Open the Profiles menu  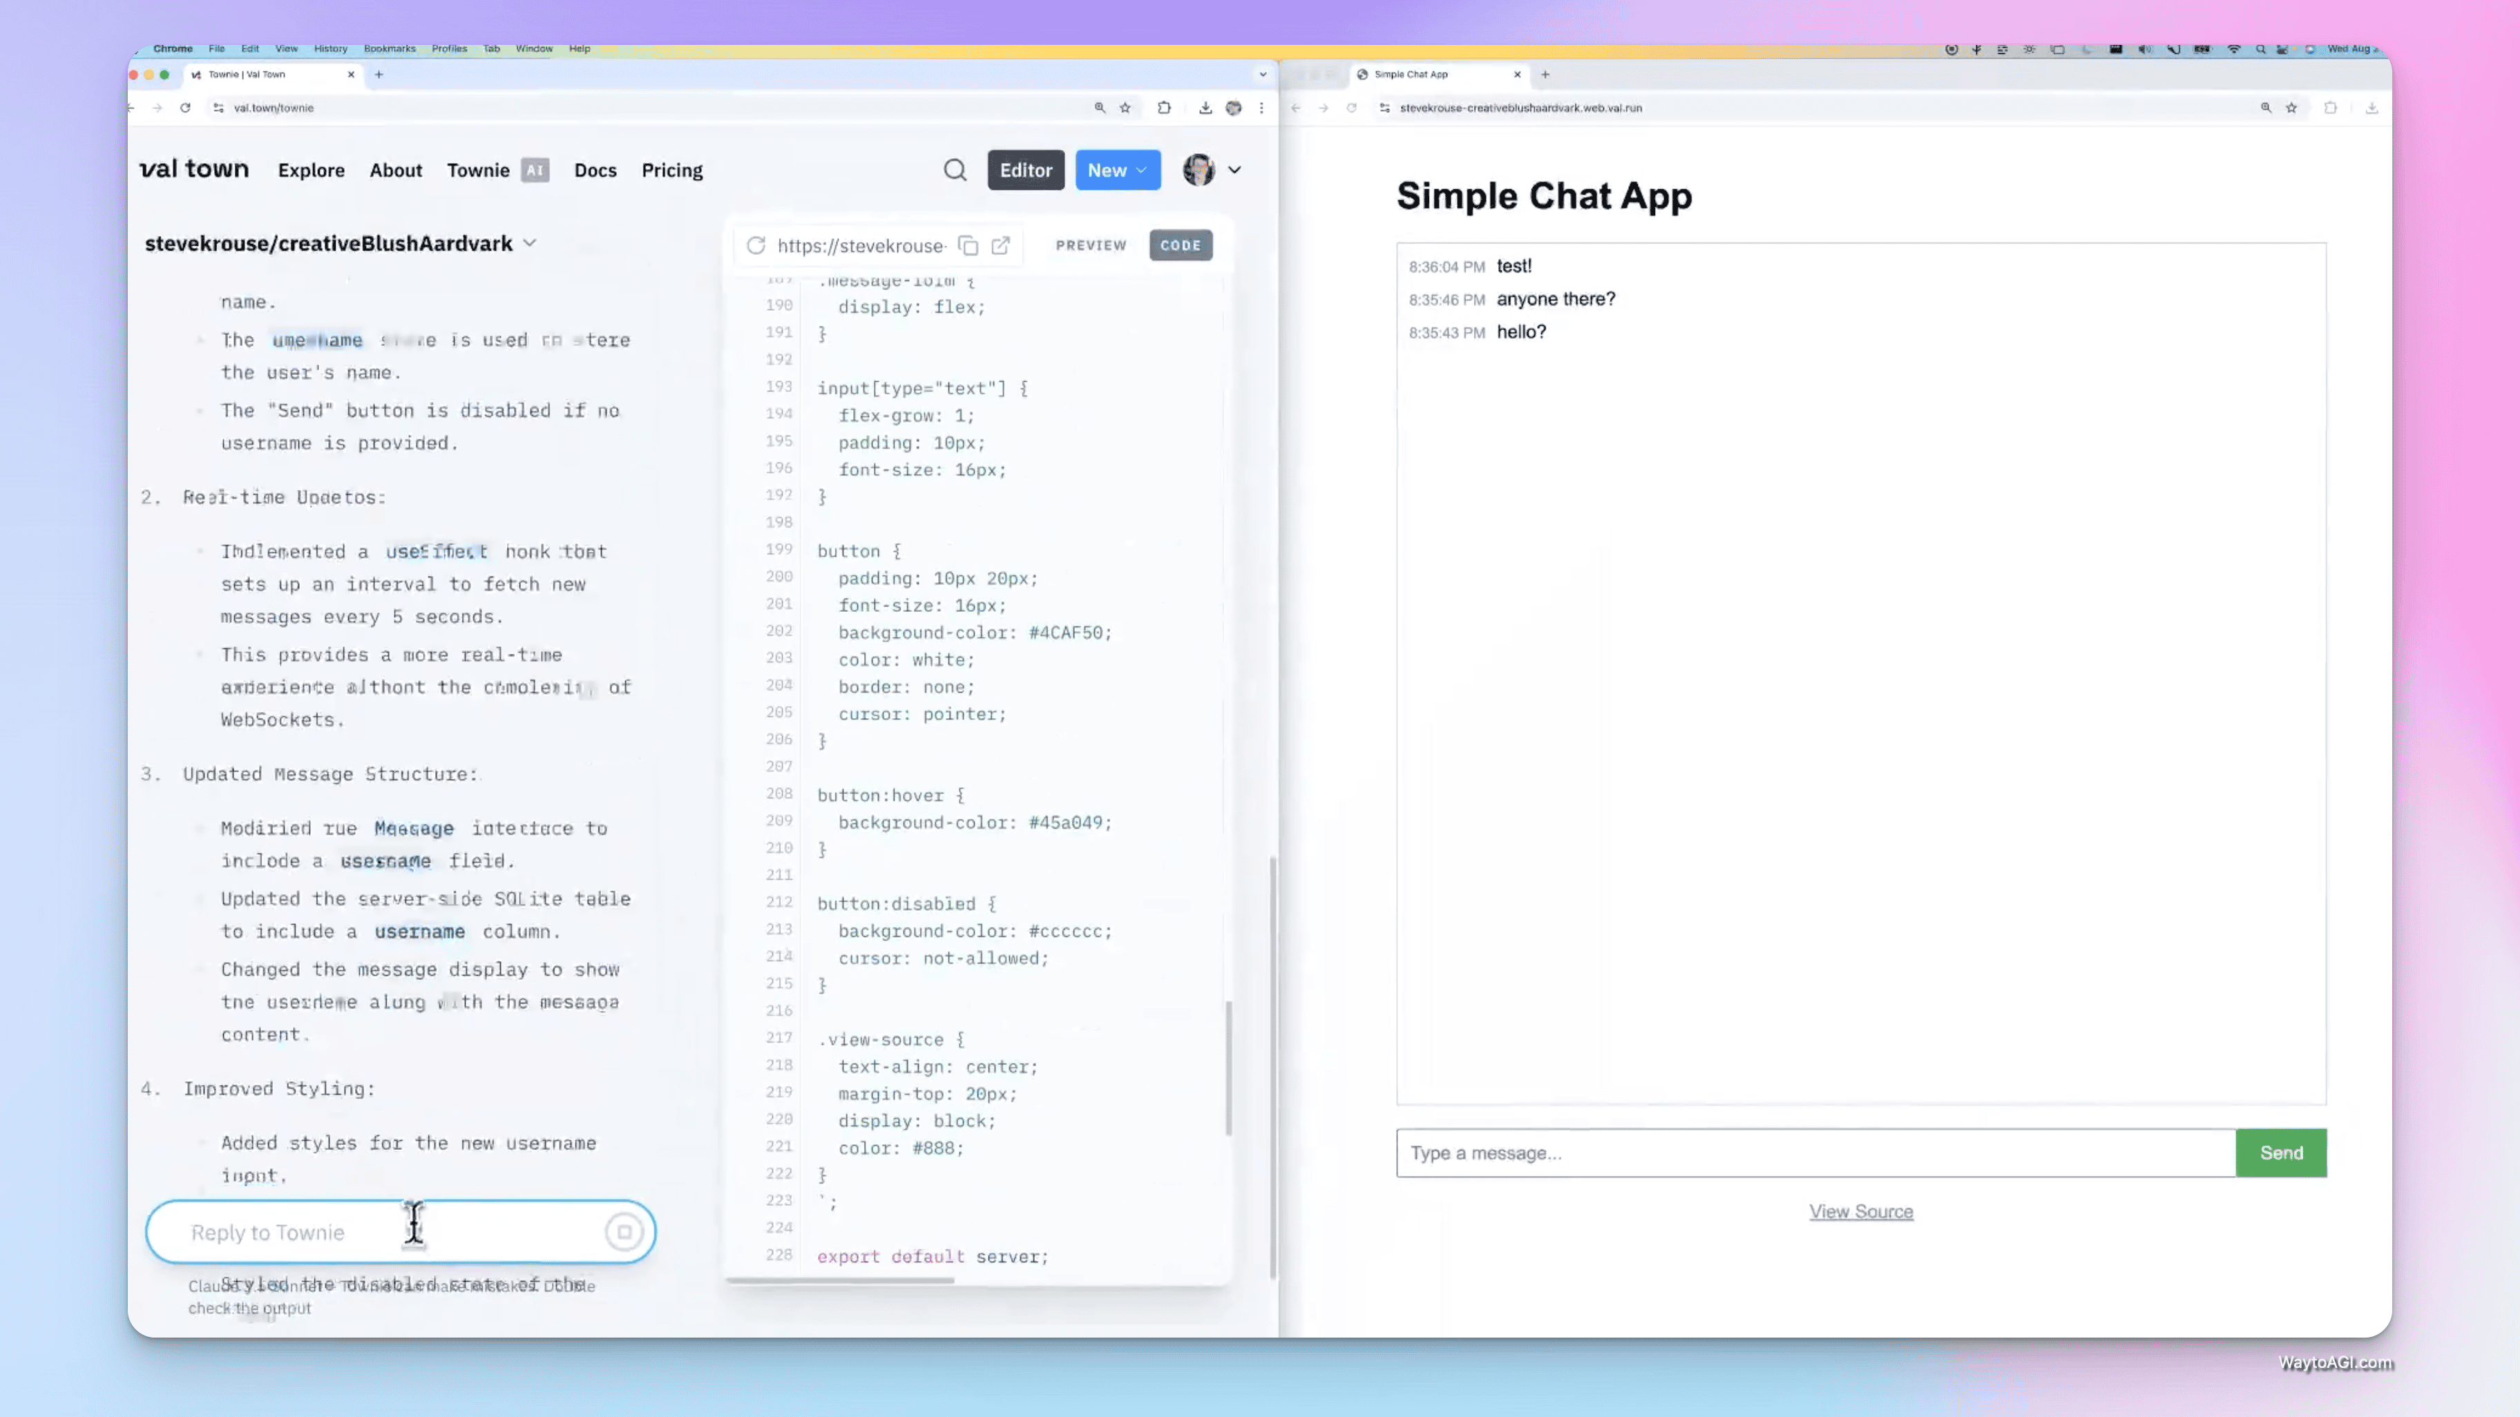click(449, 48)
